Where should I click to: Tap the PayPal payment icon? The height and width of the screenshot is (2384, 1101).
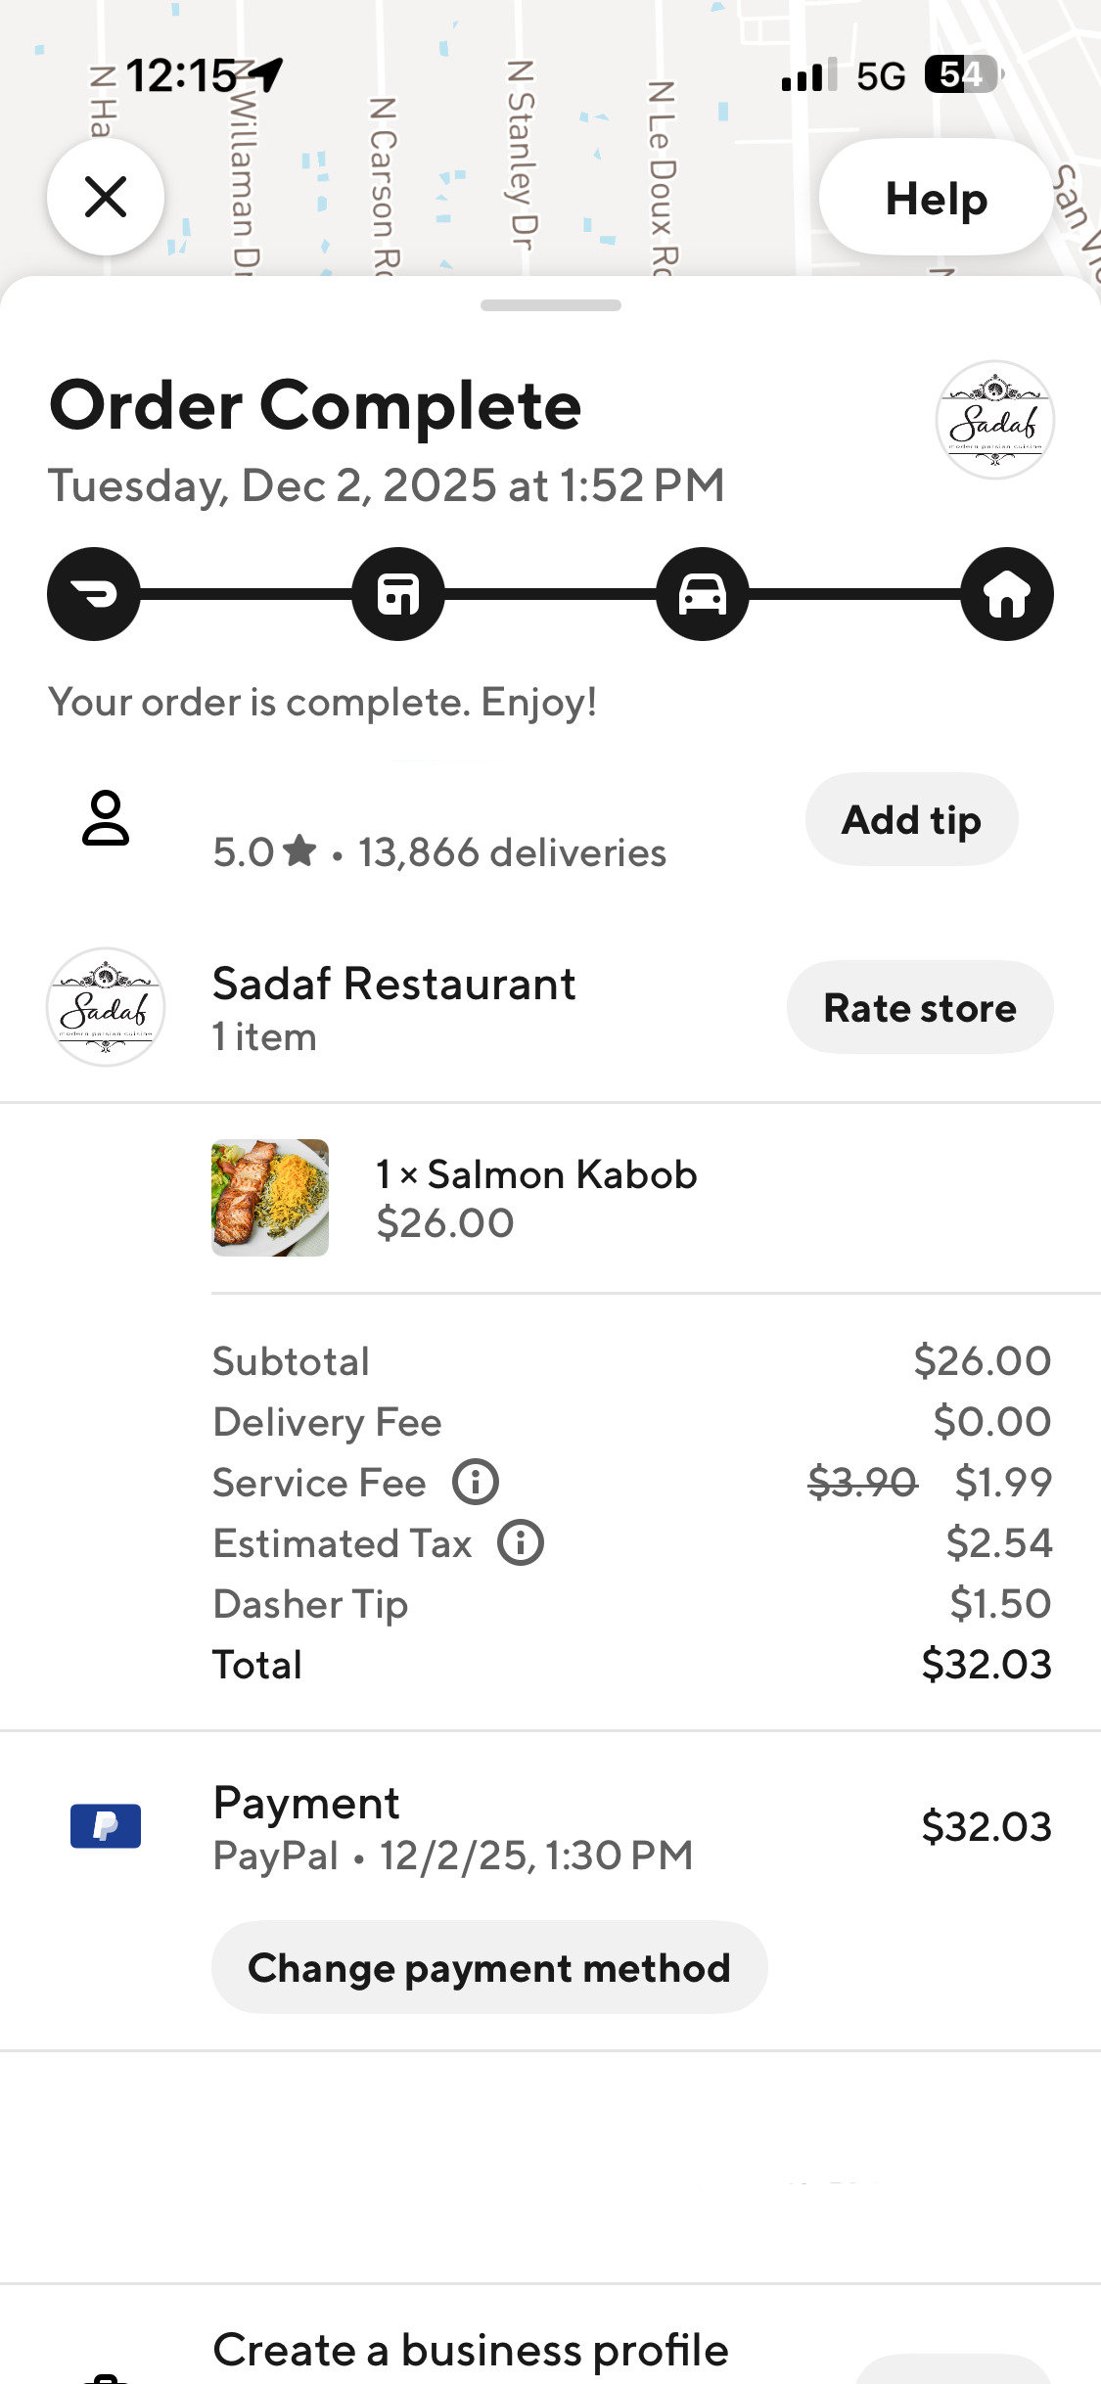coord(106,1826)
